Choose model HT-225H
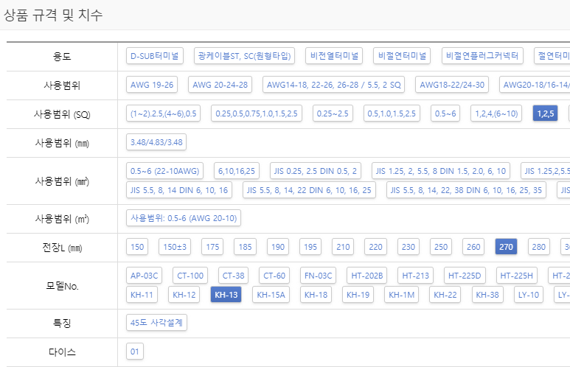Screen dimensions: 570x367 click(x=517, y=276)
